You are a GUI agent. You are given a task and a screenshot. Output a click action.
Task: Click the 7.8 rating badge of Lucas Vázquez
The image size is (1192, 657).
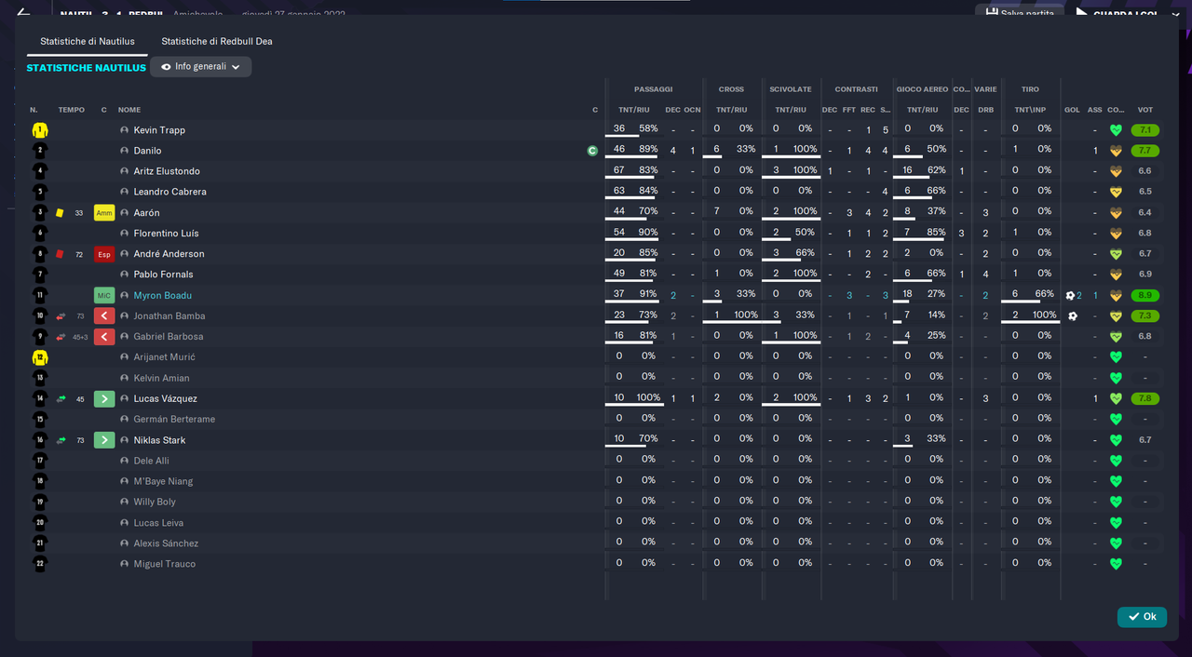point(1145,398)
